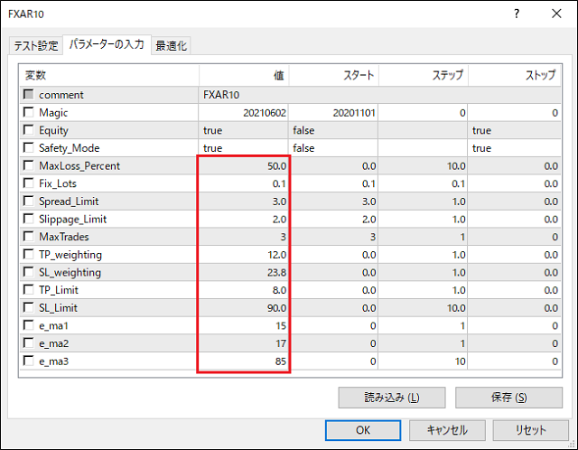Open the Equity start false cell
The width and height of the screenshot is (578, 450).
coord(333,130)
